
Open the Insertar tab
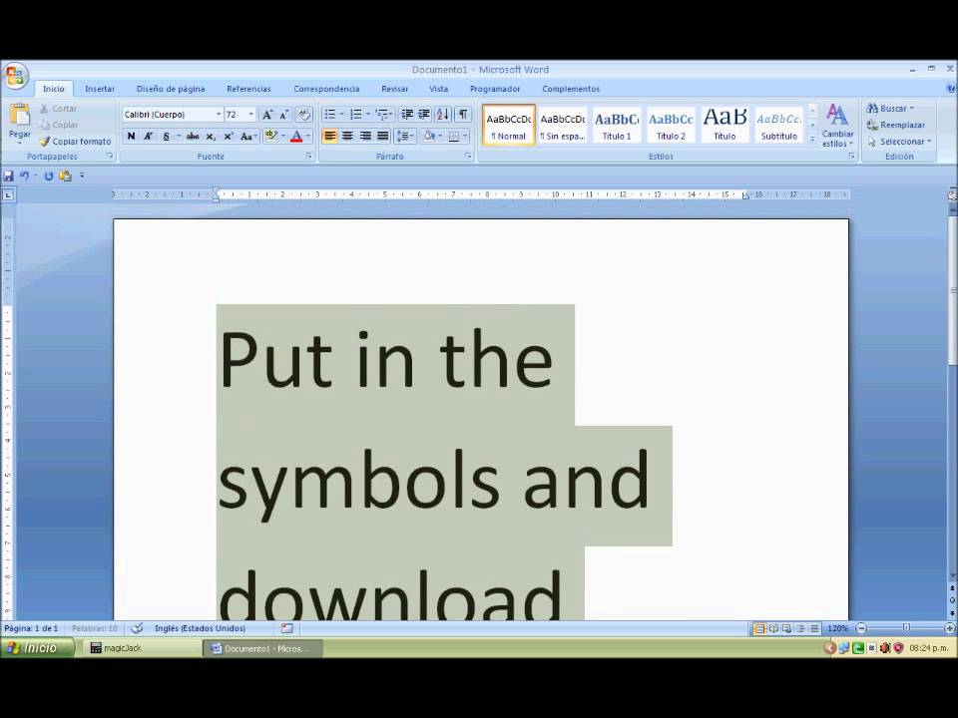click(x=100, y=89)
